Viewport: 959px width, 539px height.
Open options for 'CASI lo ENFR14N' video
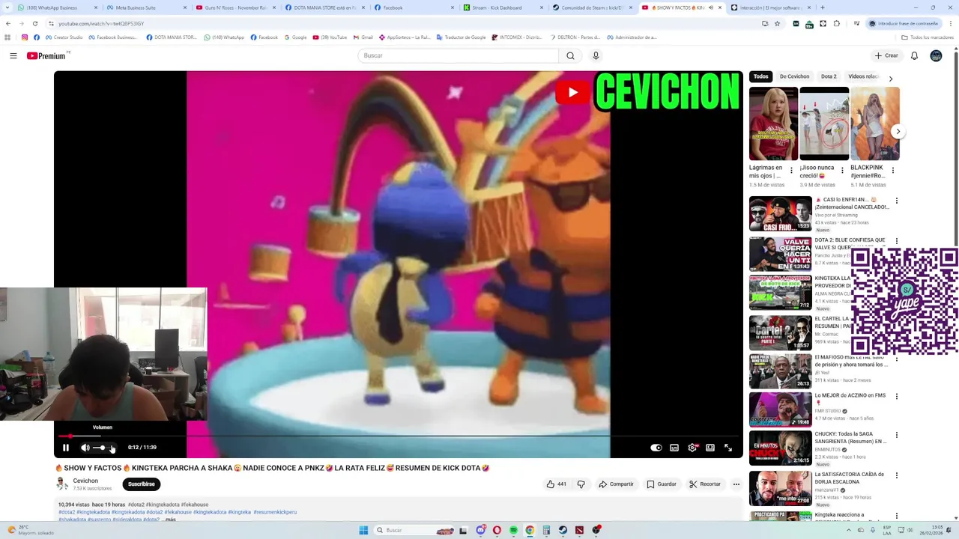[x=896, y=201]
